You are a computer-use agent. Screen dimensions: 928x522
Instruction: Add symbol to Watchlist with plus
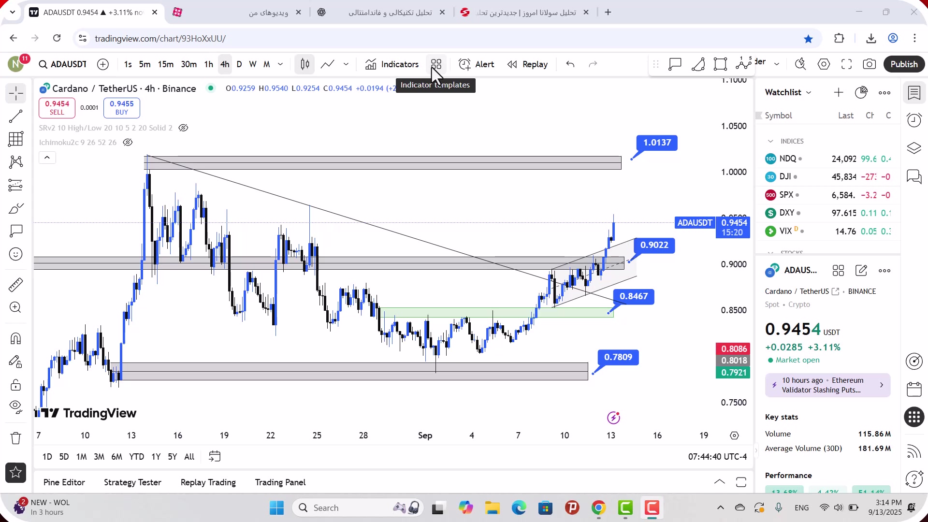click(839, 92)
